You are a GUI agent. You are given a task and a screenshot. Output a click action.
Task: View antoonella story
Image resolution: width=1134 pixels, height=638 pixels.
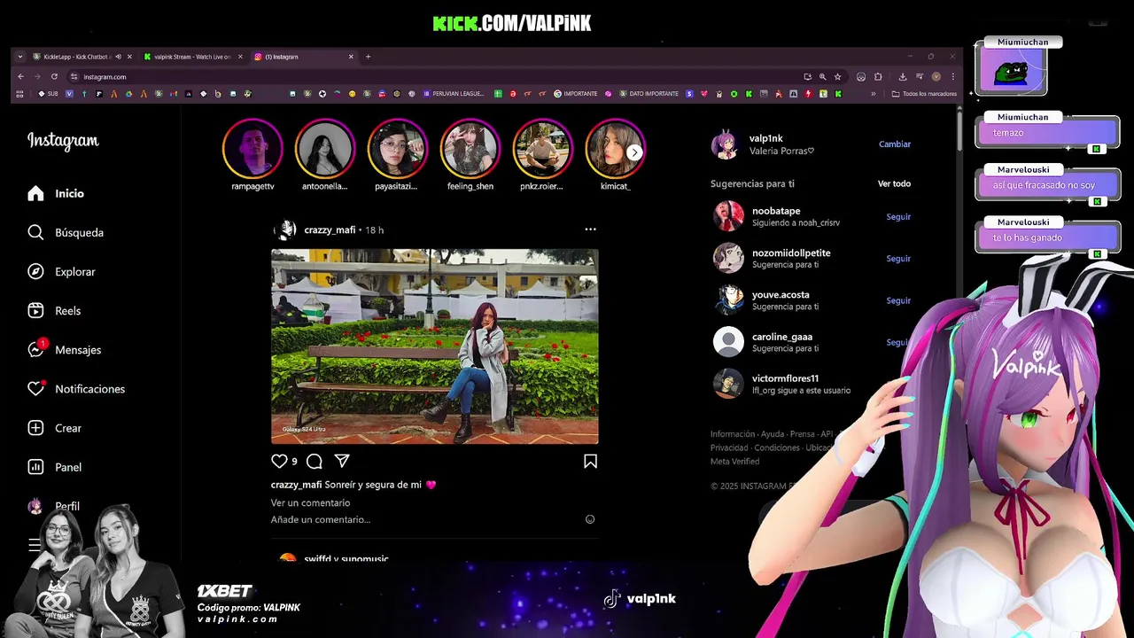click(325, 149)
